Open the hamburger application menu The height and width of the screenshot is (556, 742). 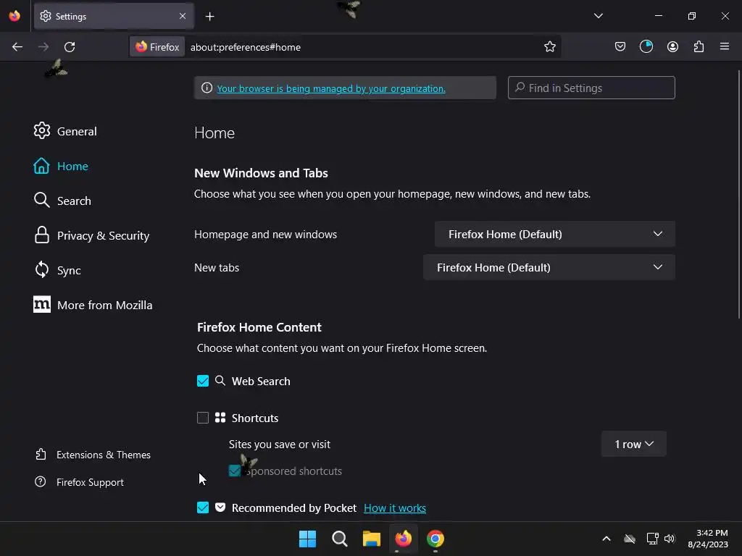(x=724, y=46)
